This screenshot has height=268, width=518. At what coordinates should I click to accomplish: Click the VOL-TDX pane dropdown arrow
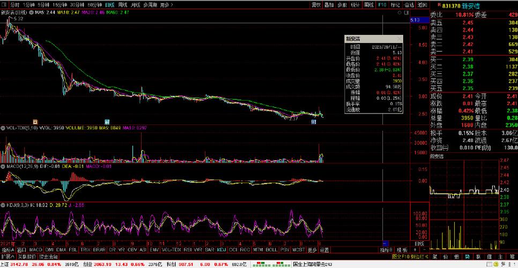(2, 128)
